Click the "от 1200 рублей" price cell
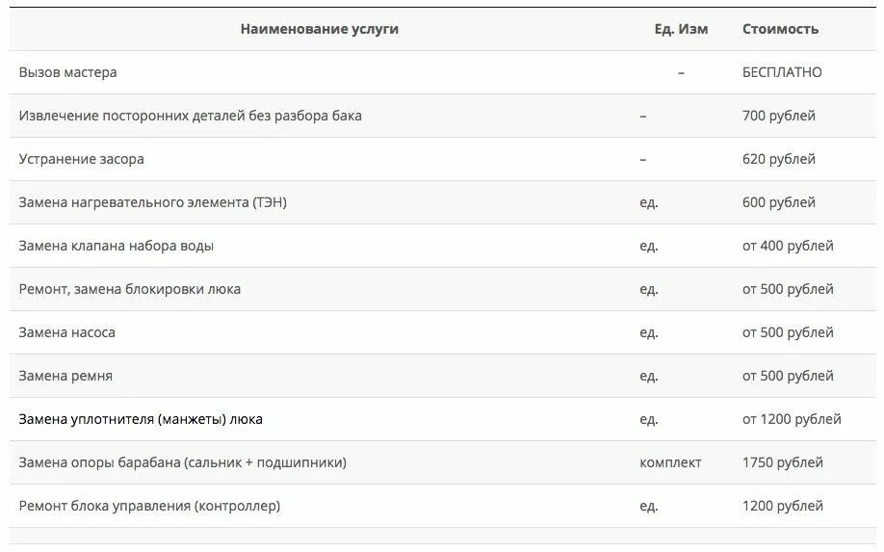The height and width of the screenshot is (552, 884). click(x=792, y=419)
